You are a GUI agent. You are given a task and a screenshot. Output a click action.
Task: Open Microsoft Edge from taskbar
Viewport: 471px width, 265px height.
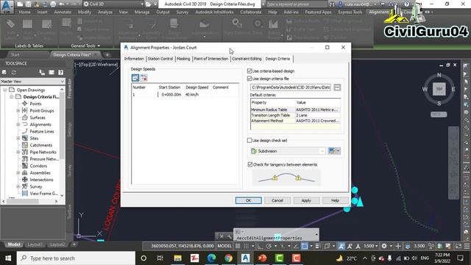(x=211, y=258)
